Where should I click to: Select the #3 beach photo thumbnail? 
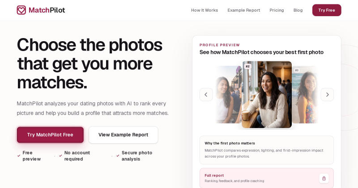point(305,94)
